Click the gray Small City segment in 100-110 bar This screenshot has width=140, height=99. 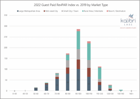coord(89,64)
